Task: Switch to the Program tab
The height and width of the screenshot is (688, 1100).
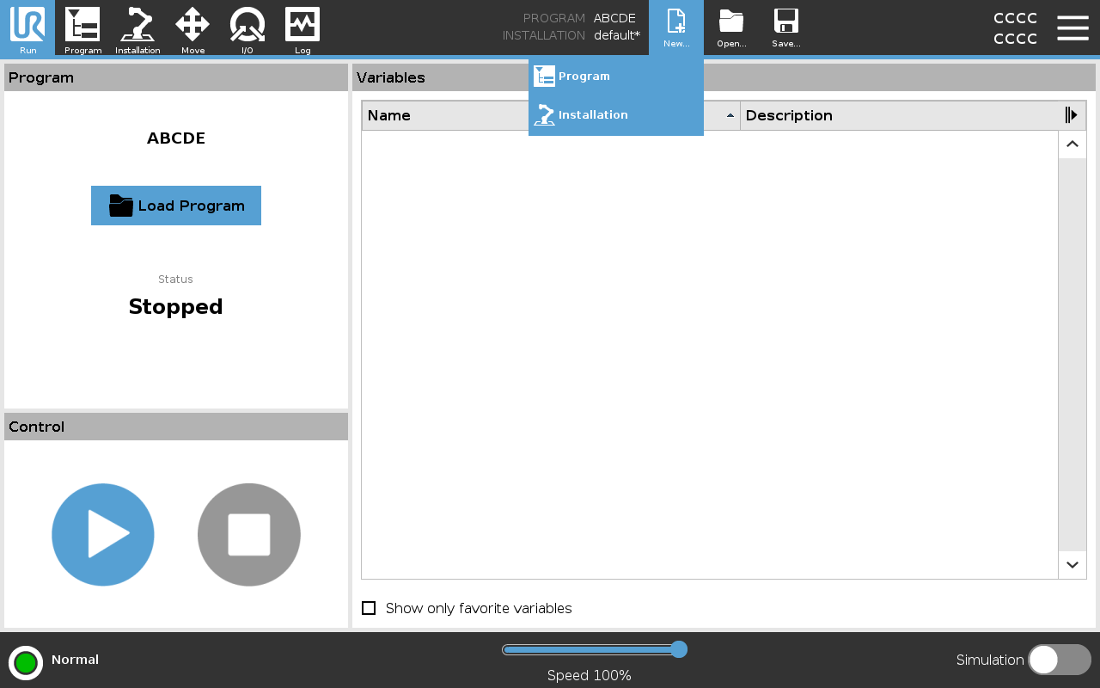Action: [82, 28]
